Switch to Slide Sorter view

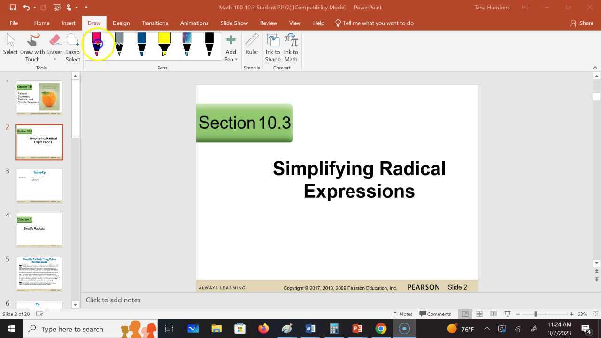(x=479, y=314)
